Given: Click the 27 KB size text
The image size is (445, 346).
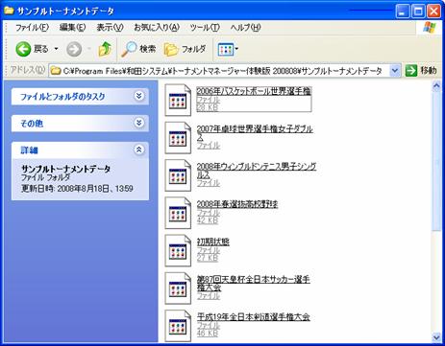Looking at the screenshot, I should (208, 258).
